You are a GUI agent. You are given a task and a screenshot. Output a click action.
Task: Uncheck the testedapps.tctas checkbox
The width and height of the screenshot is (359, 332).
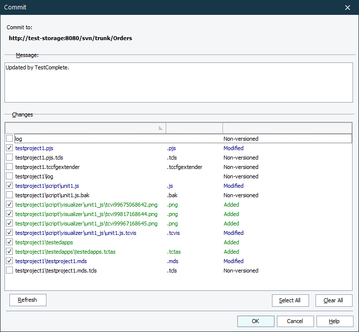click(9, 252)
